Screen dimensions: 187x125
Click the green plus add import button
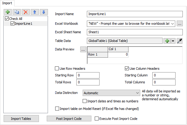coord(8,12)
